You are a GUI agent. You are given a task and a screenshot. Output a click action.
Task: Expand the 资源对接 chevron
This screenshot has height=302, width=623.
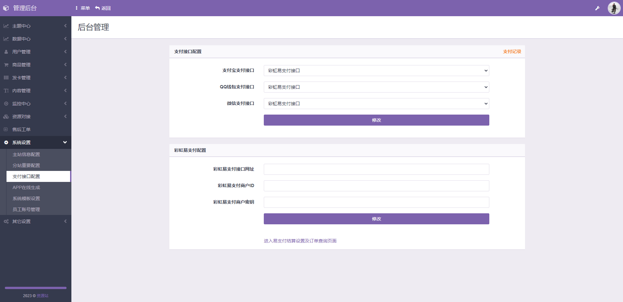[65, 116]
